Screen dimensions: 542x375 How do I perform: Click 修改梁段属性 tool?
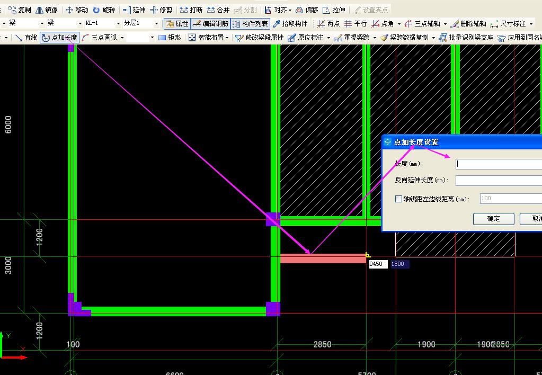(260, 37)
